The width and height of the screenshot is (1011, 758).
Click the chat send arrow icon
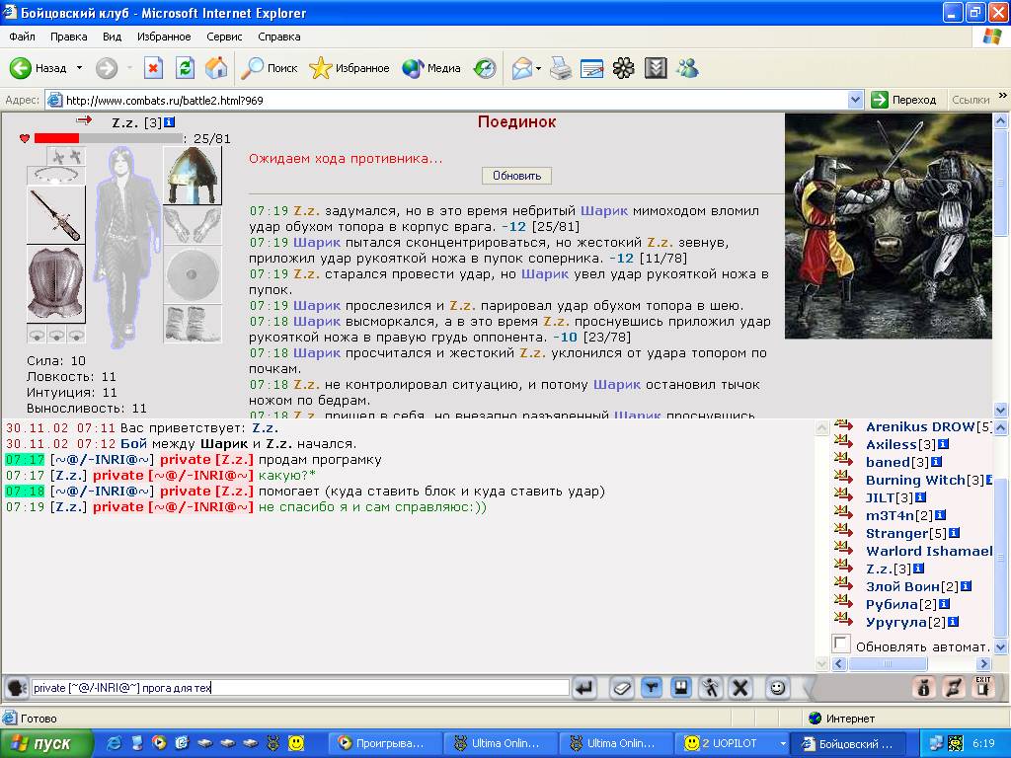tap(584, 688)
